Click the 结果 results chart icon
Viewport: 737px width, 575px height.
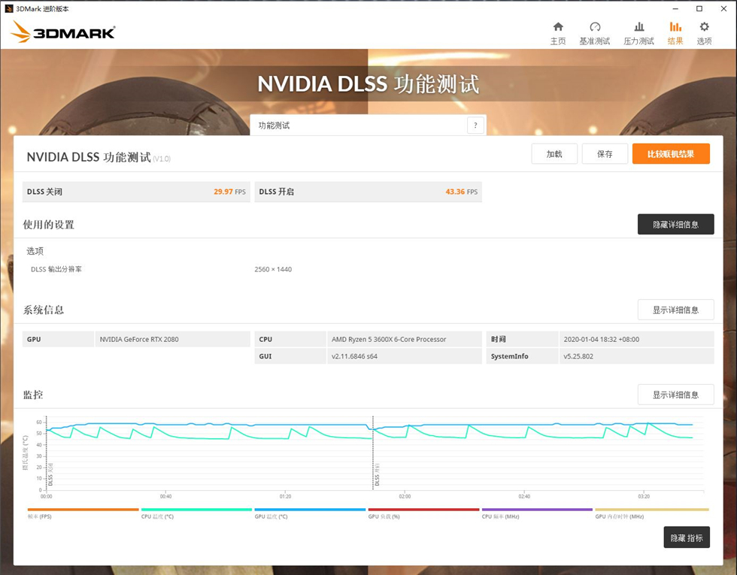coord(675,30)
